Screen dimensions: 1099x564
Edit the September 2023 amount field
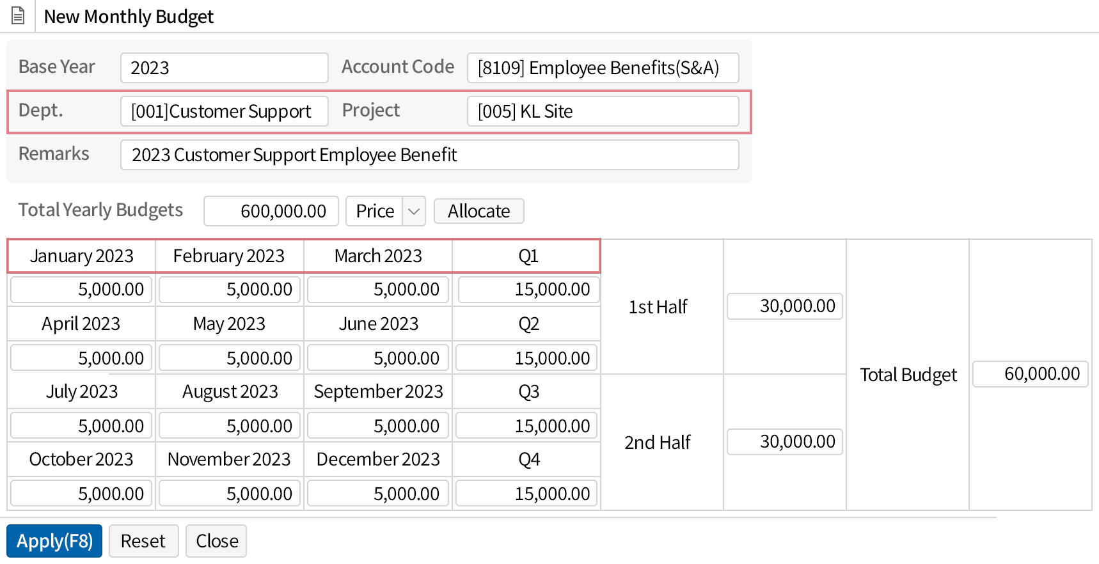(378, 426)
